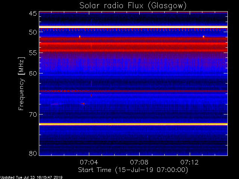Click the dark red line near 64 MHz

pos(133,91)
